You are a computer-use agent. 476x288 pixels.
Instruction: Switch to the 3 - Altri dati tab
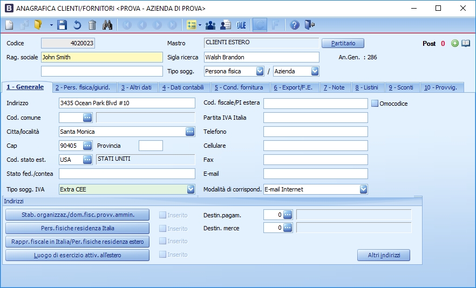click(137, 87)
